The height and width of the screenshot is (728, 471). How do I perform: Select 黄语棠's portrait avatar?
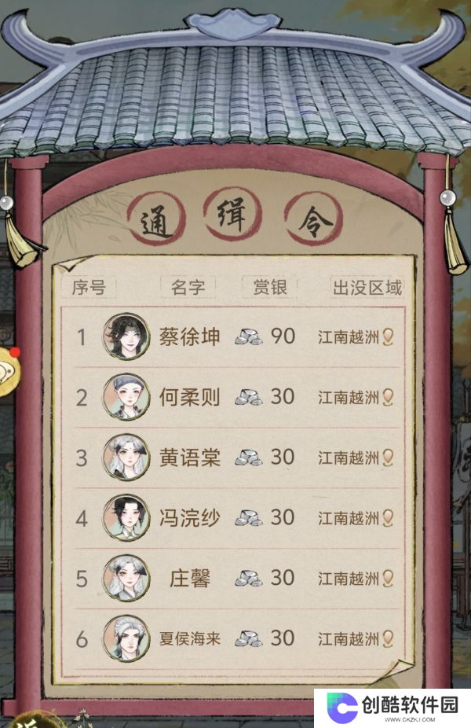(x=126, y=458)
